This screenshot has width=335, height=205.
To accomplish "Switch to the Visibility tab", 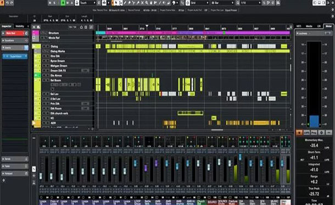I will click(x=20, y=26).
